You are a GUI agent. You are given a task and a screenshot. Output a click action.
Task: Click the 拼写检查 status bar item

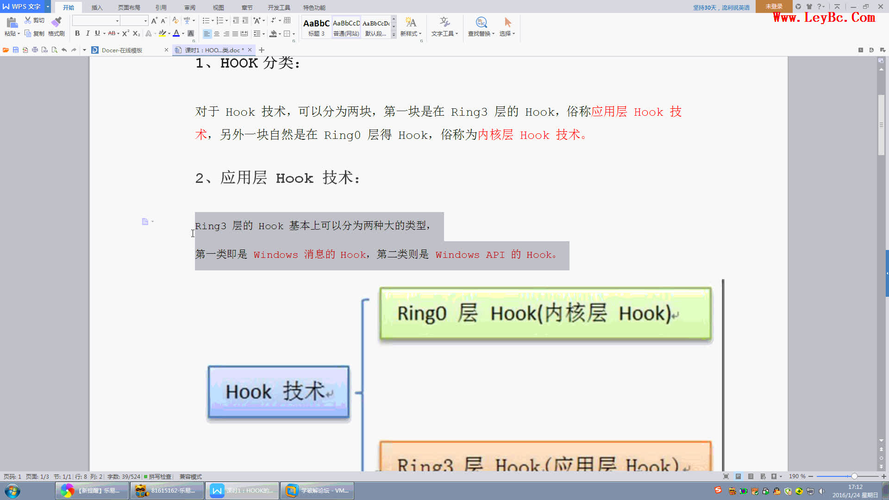tap(158, 476)
